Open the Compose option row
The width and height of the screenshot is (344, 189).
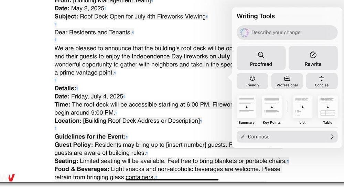(287, 137)
